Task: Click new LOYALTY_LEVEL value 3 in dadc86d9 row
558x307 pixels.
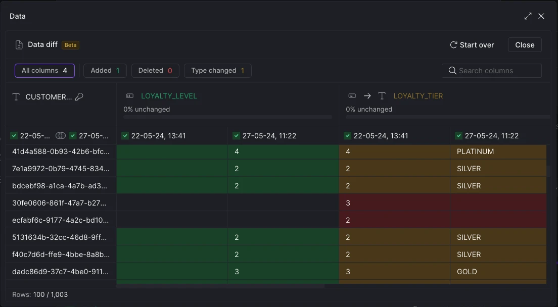Action: coord(283,272)
